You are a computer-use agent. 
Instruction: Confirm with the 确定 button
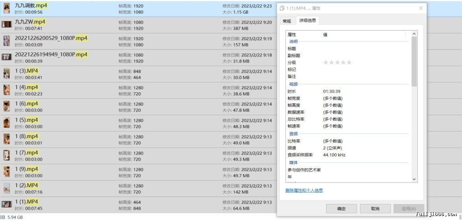pos(342,209)
